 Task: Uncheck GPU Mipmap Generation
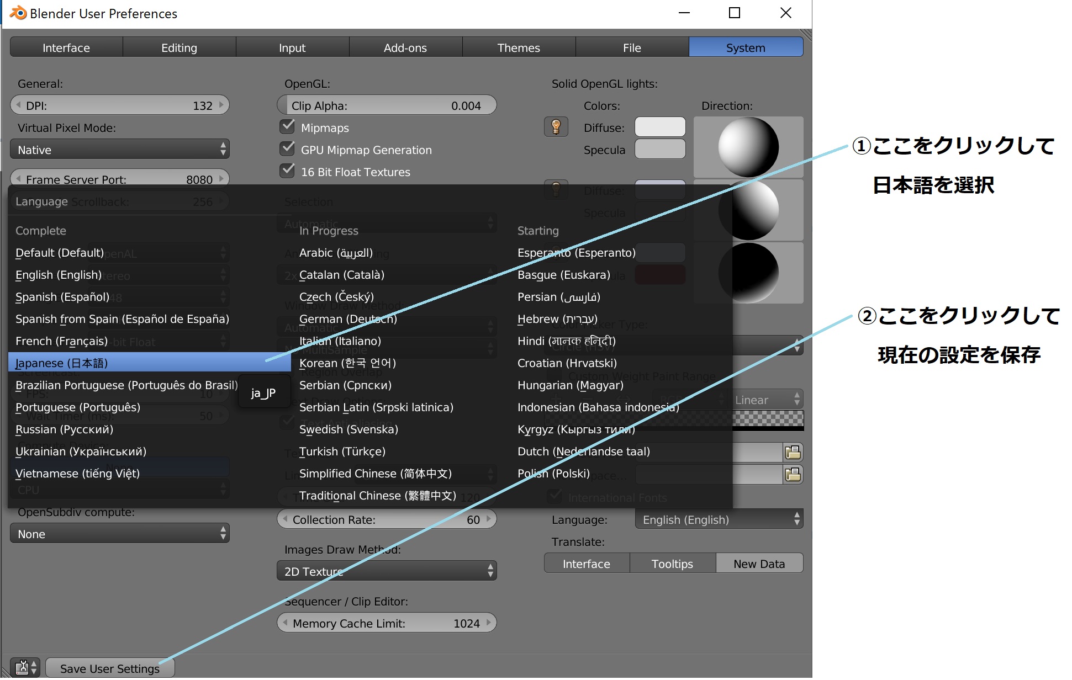(288, 149)
